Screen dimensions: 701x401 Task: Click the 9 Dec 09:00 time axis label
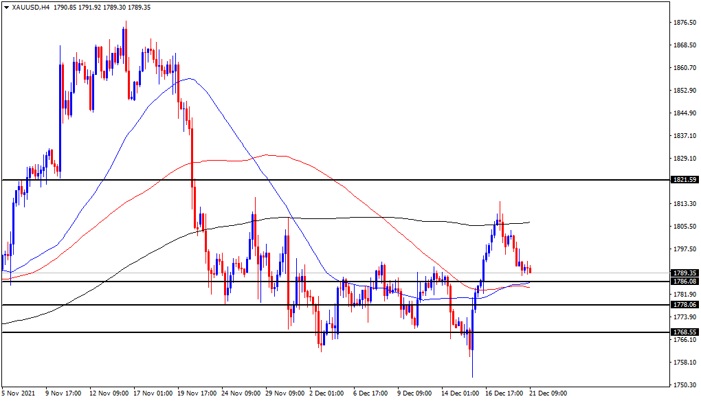click(415, 393)
